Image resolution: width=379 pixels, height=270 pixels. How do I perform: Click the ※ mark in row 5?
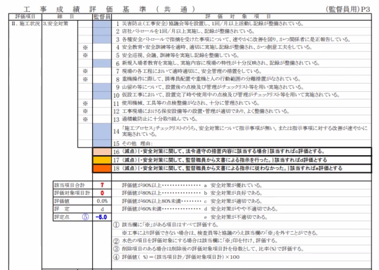click(x=85, y=55)
